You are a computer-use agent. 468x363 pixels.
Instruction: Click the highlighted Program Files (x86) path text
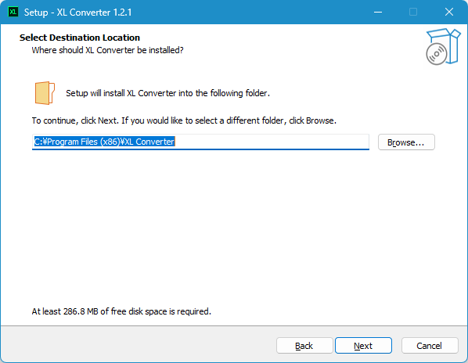[104, 142]
